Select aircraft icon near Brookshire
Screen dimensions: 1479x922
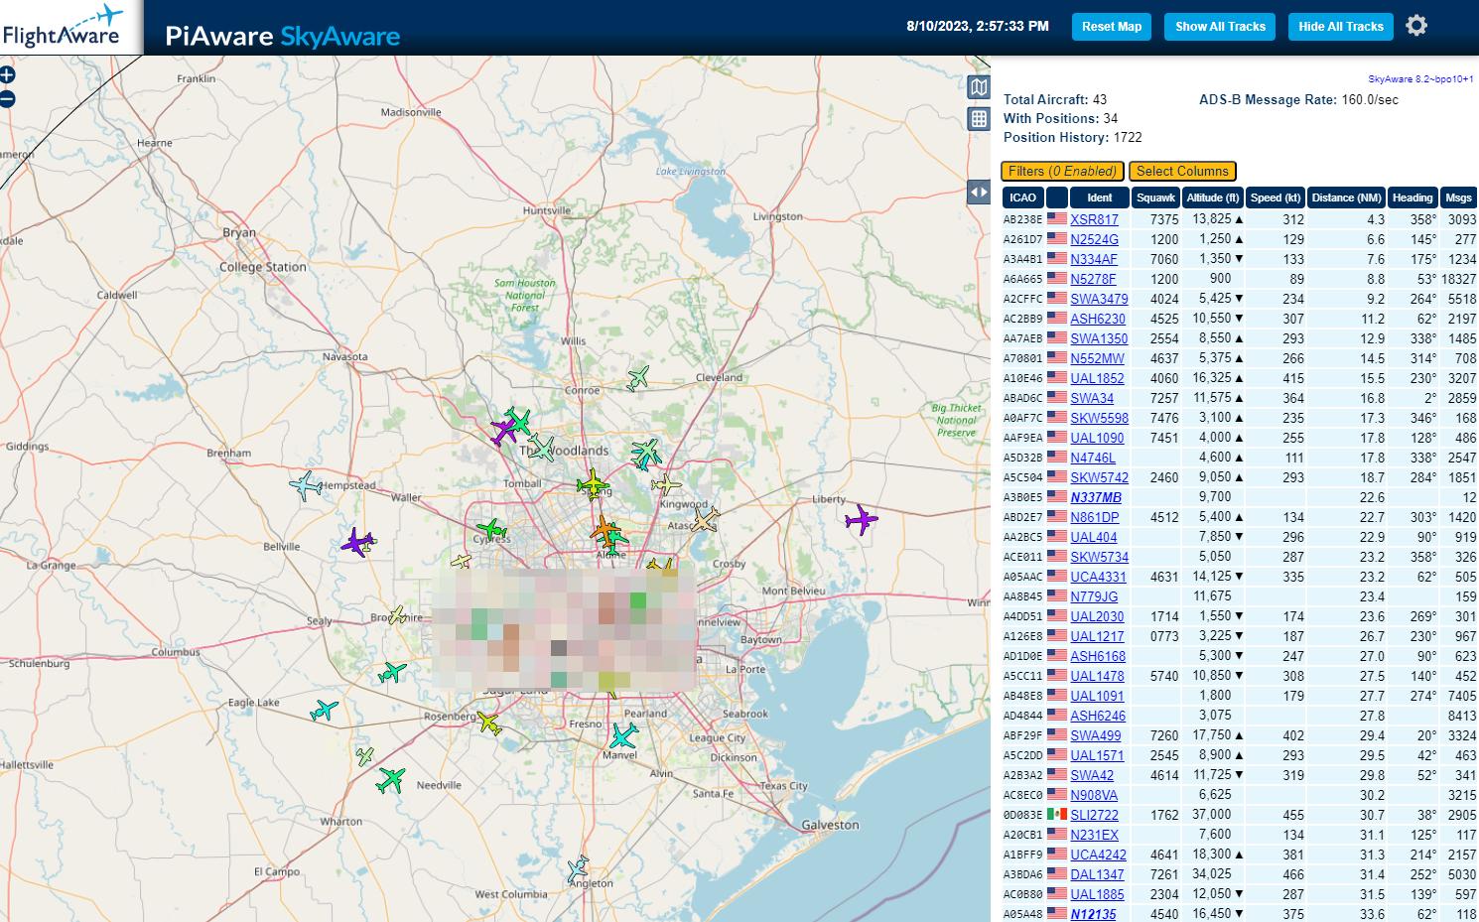398,615
